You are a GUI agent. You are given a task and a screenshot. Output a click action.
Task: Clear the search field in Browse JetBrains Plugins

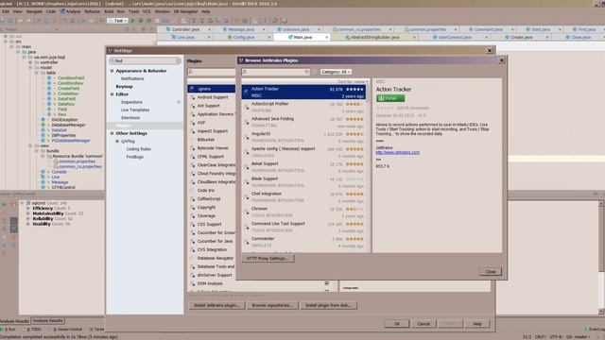click(x=306, y=72)
